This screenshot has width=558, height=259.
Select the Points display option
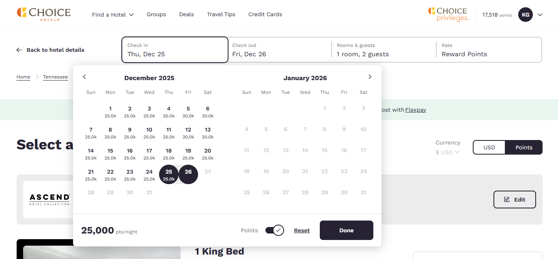click(x=524, y=147)
